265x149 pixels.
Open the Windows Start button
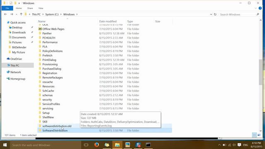click(x=5, y=145)
